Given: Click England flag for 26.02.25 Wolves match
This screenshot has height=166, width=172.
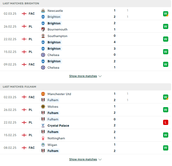Looking at the screenshot, I should [x=24, y=110].
